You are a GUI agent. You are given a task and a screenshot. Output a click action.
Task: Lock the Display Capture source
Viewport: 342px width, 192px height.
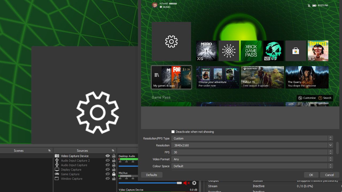click(x=114, y=170)
